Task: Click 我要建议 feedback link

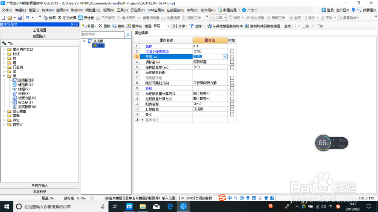Action: click(367, 10)
